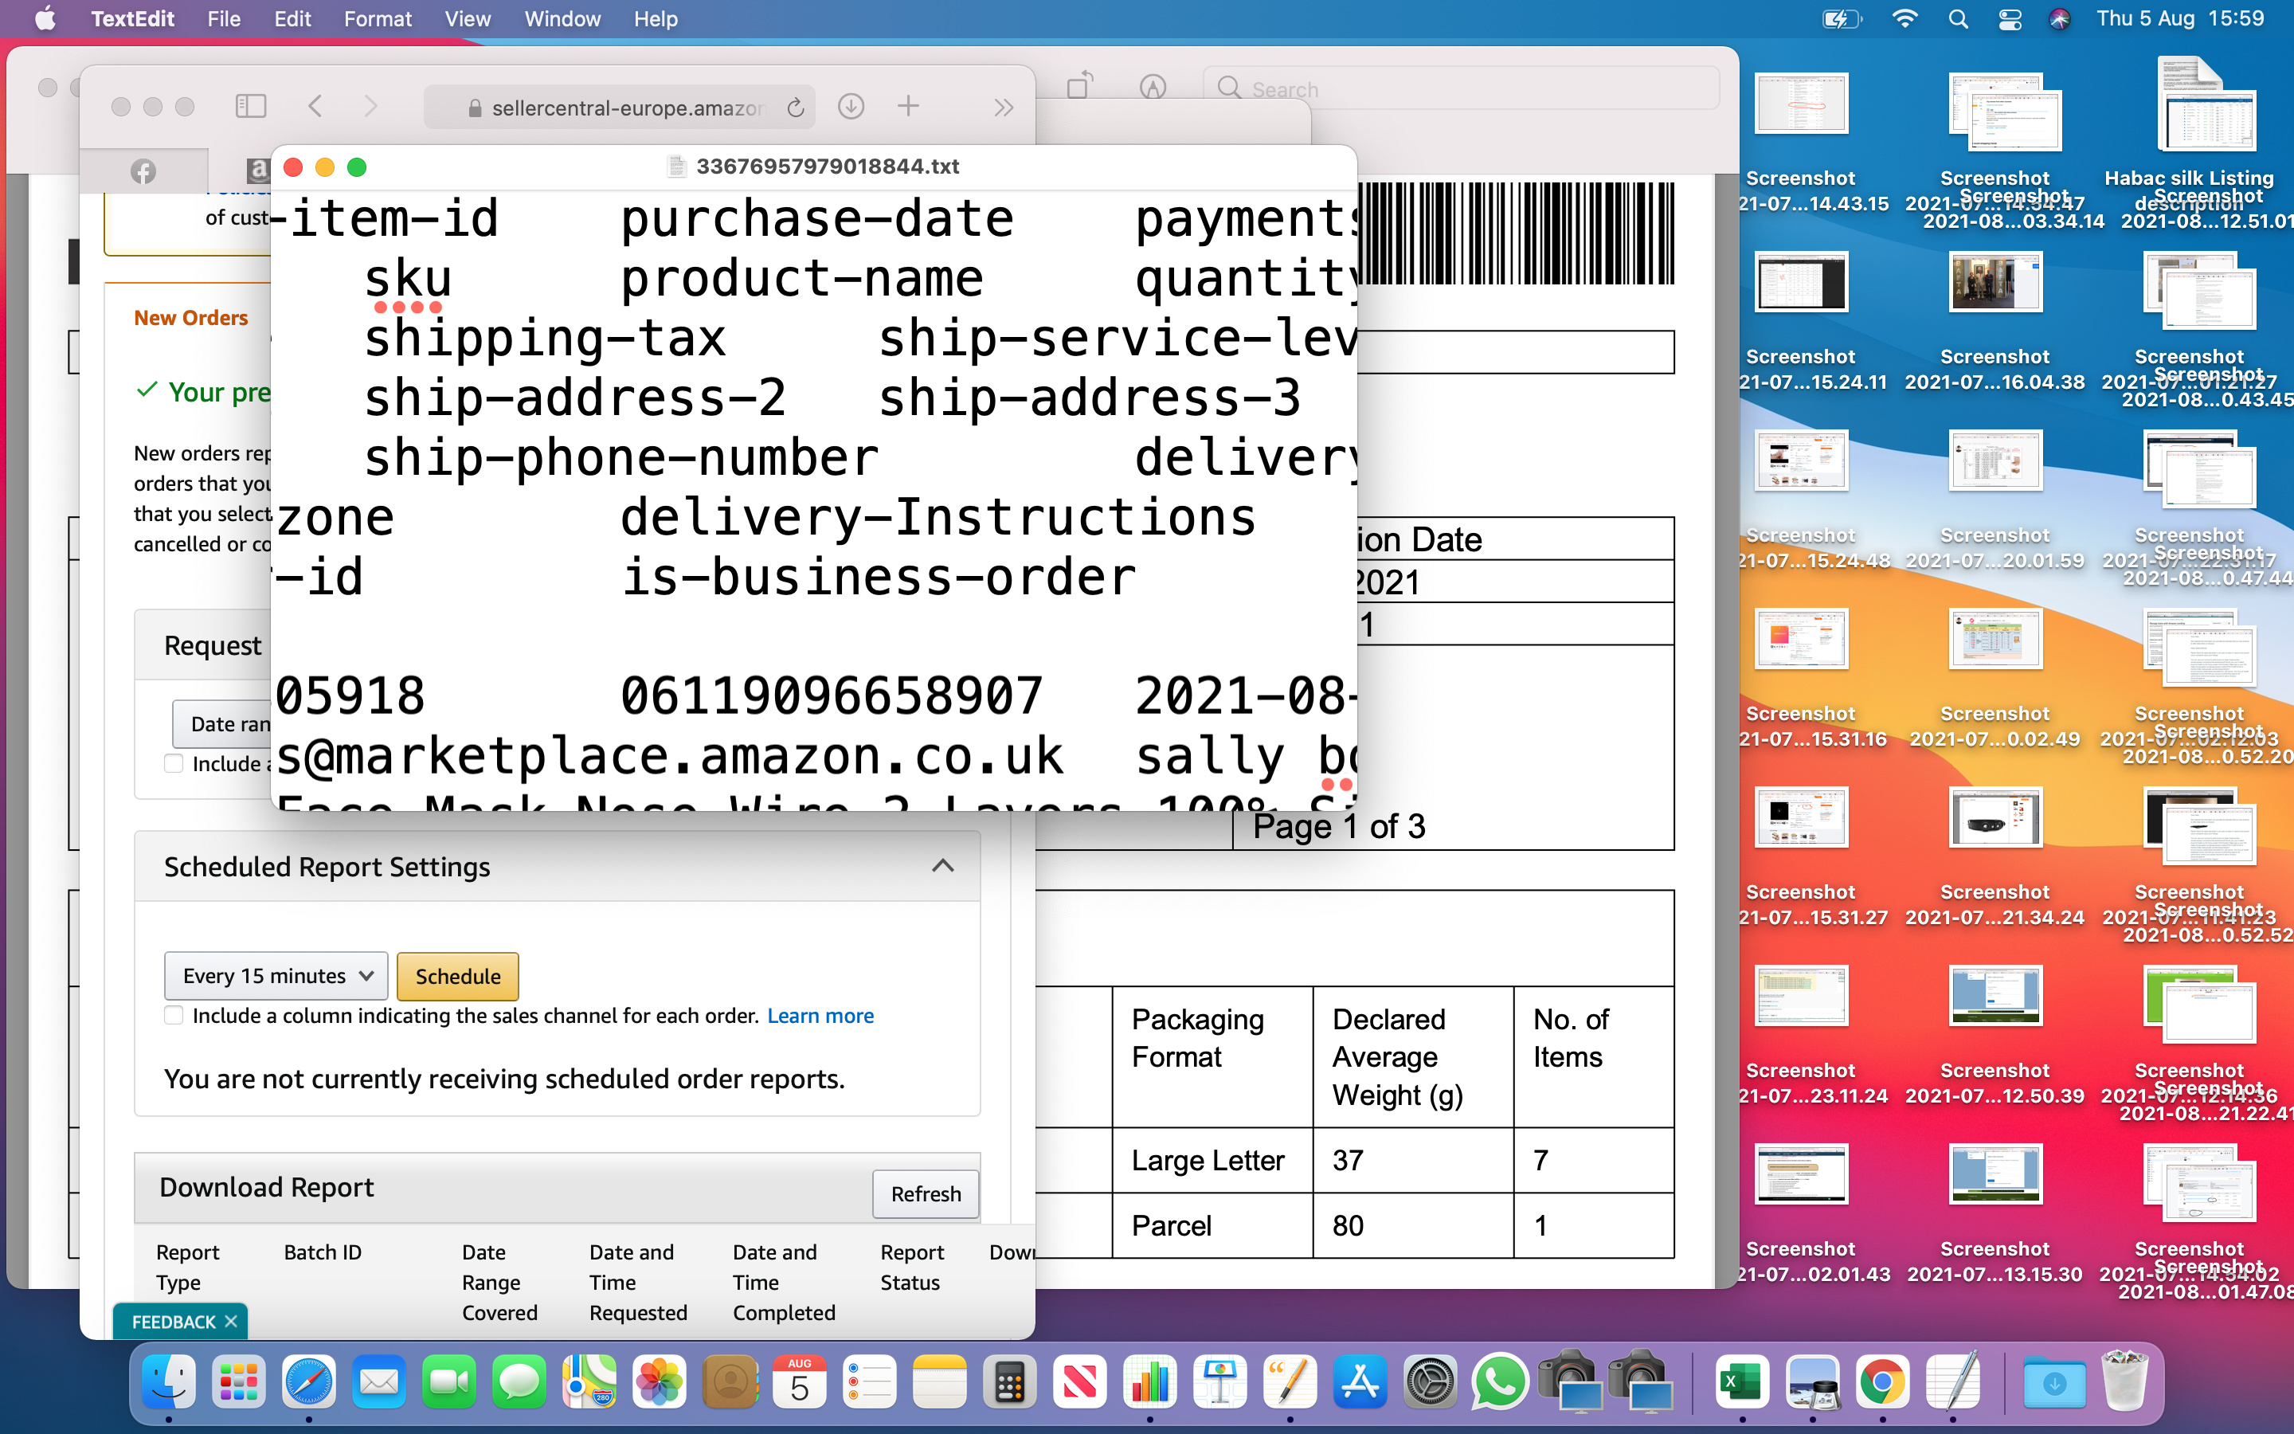Open a new Safari tab with plus icon
The width and height of the screenshot is (2294, 1434).
point(907,106)
